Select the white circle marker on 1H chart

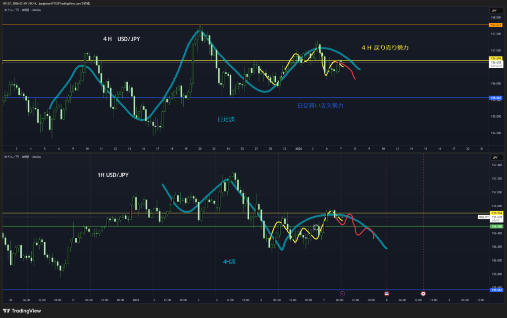[316, 227]
